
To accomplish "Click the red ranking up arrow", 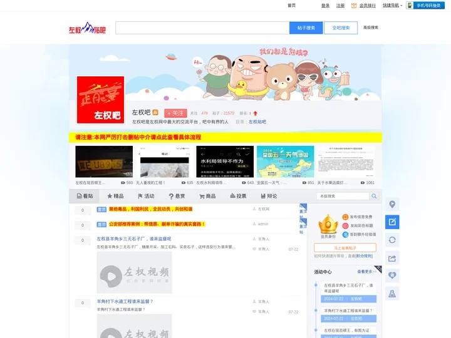I will [255, 113].
